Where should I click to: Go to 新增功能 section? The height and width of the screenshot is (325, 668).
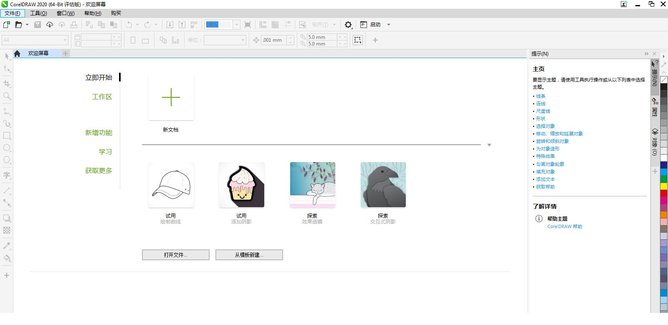(99, 133)
